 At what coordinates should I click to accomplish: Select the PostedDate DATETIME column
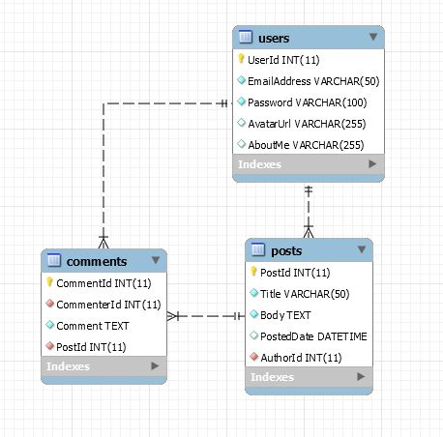(313, 336)
